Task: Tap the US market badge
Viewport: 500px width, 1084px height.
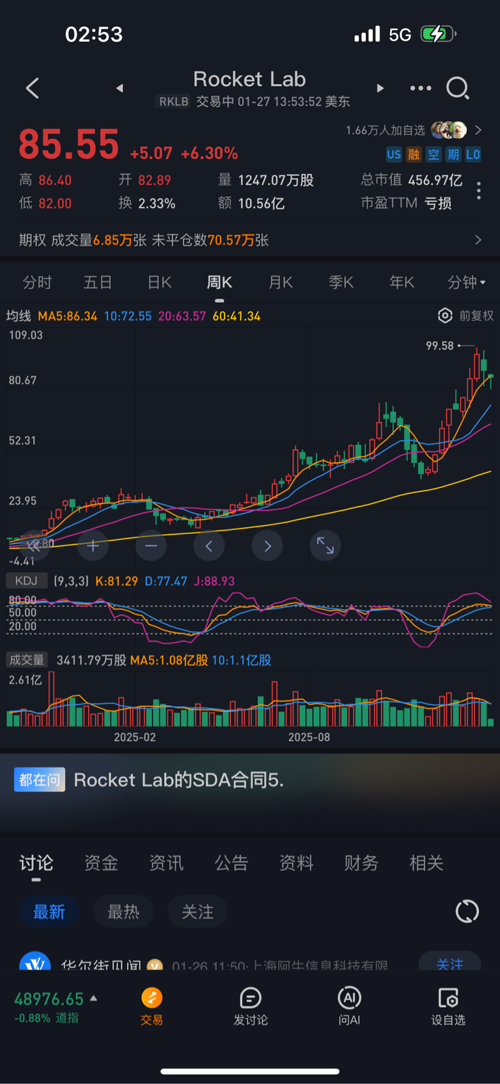Action: point(394,154)
